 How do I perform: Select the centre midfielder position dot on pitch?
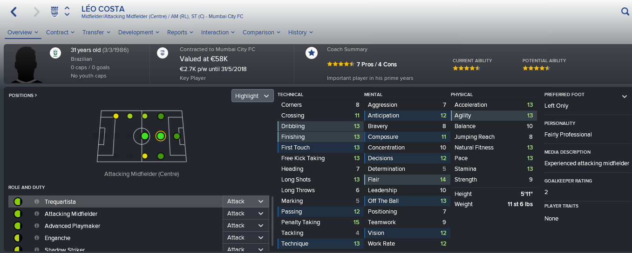click(145, 136)
